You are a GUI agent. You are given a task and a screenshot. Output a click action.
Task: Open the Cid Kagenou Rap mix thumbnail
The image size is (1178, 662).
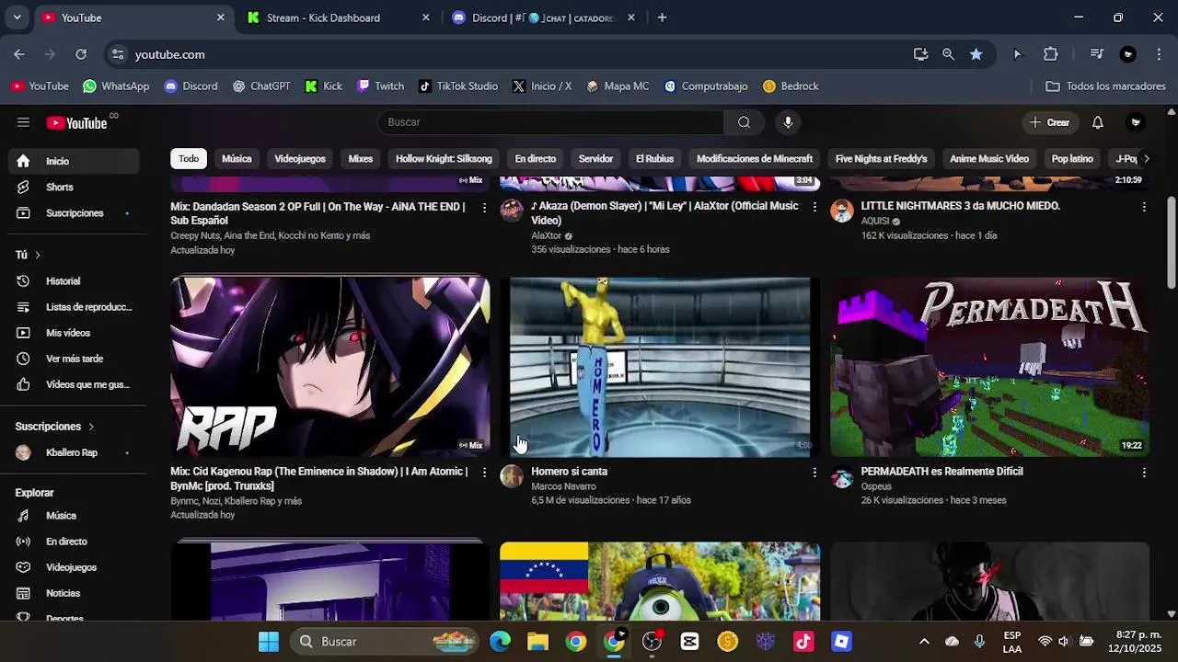(x=330, y=367)
